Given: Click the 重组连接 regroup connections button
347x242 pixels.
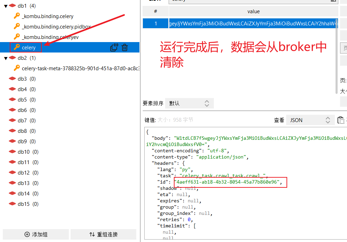Looking at the screenshot, I should [103, 234].
